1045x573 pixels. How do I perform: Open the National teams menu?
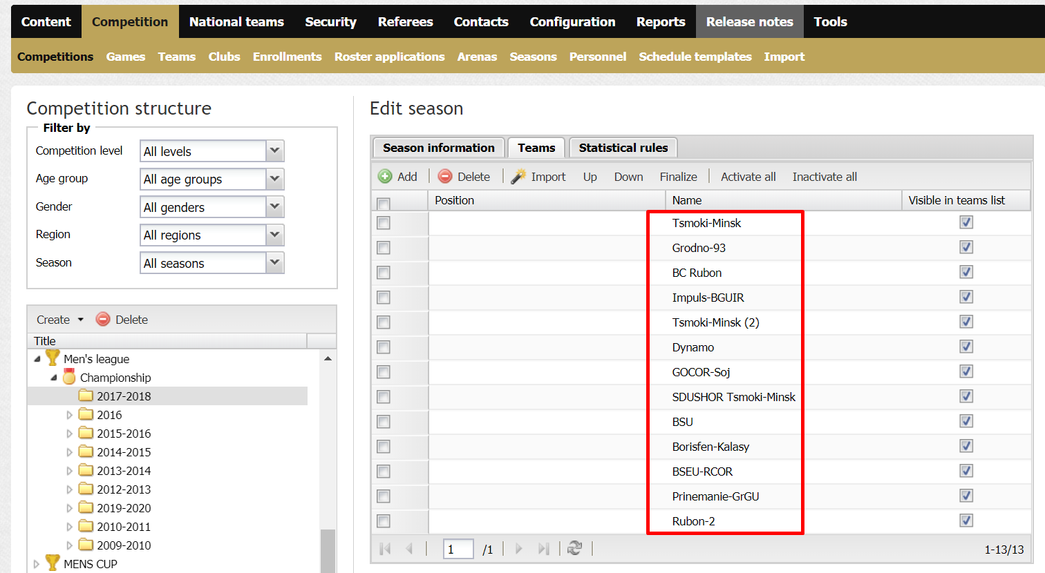coord(236,21)
